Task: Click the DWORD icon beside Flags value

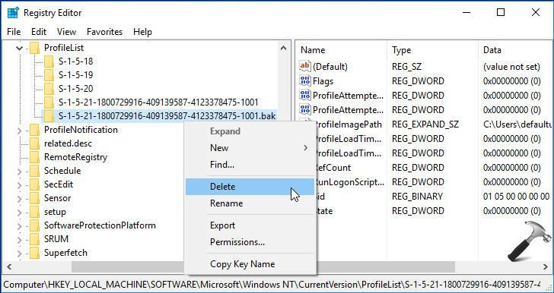Action: [x=305, y=80]
